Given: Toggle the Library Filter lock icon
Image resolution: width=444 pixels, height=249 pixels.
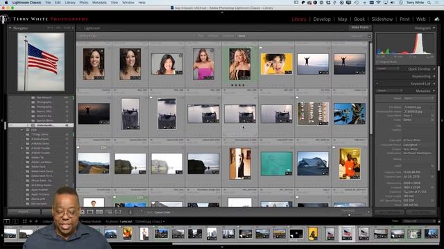Looking at the screenshot, I should (x=369, y=37).
